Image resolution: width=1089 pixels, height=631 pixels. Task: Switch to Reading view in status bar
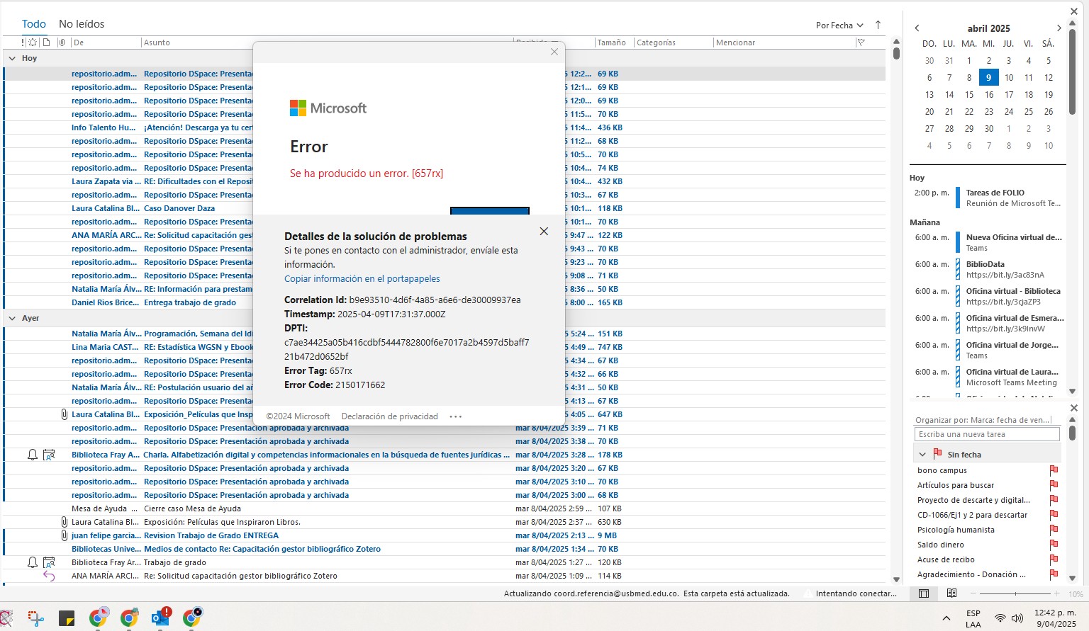951,593
